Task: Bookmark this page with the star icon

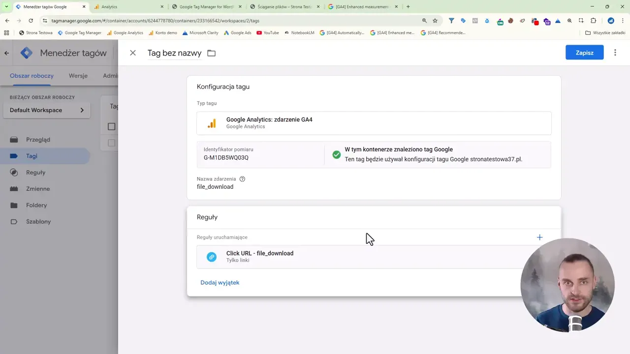Action: [435, 21]
